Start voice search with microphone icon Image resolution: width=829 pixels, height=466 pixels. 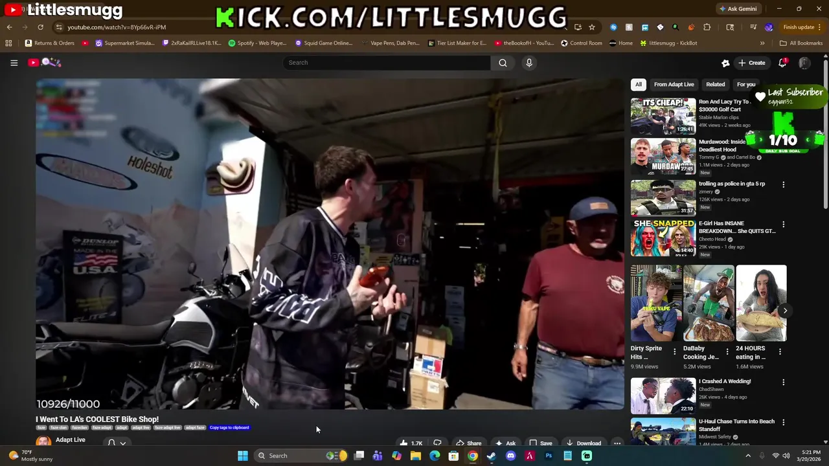coord(529,63)
